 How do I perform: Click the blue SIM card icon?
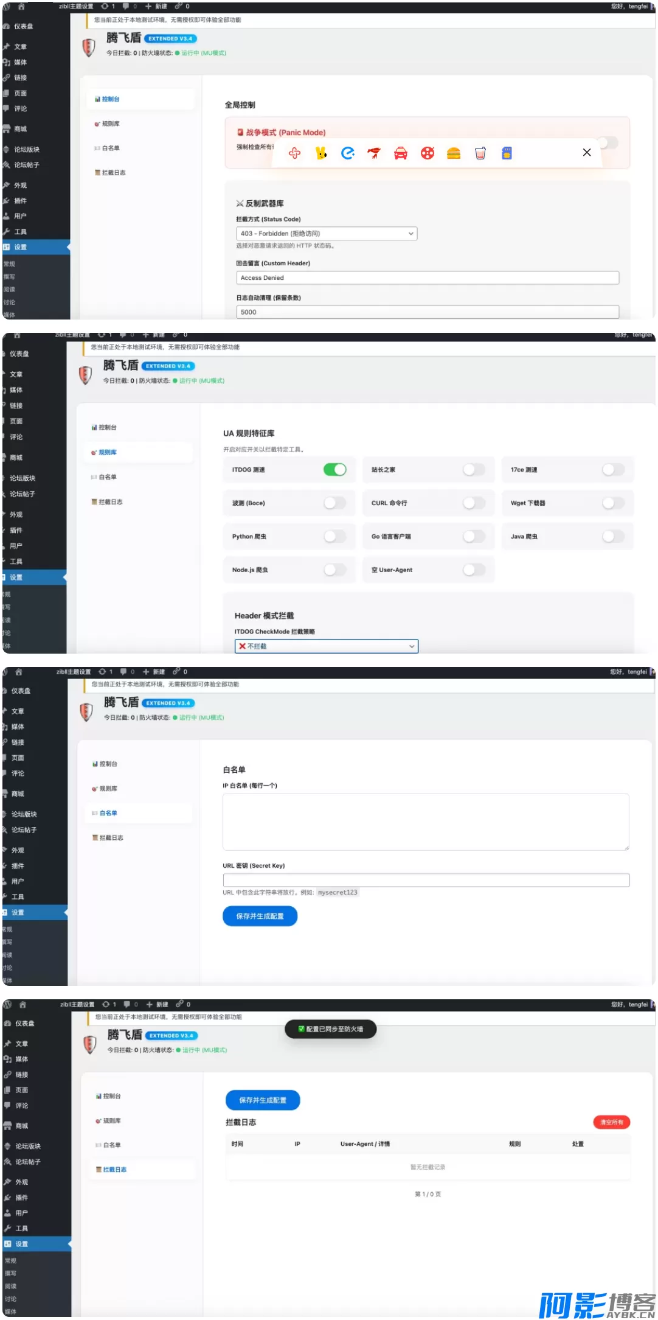[x=507, y=153]
